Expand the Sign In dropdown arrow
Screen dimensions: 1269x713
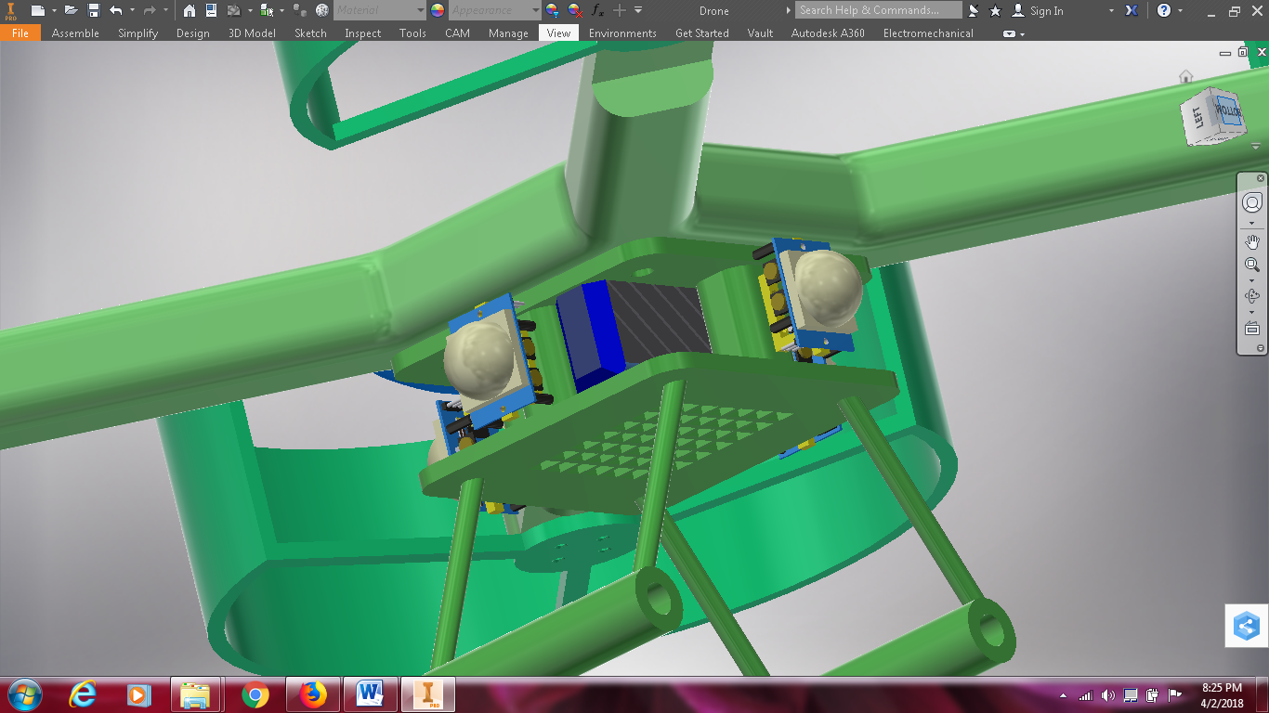point(1111,11)
